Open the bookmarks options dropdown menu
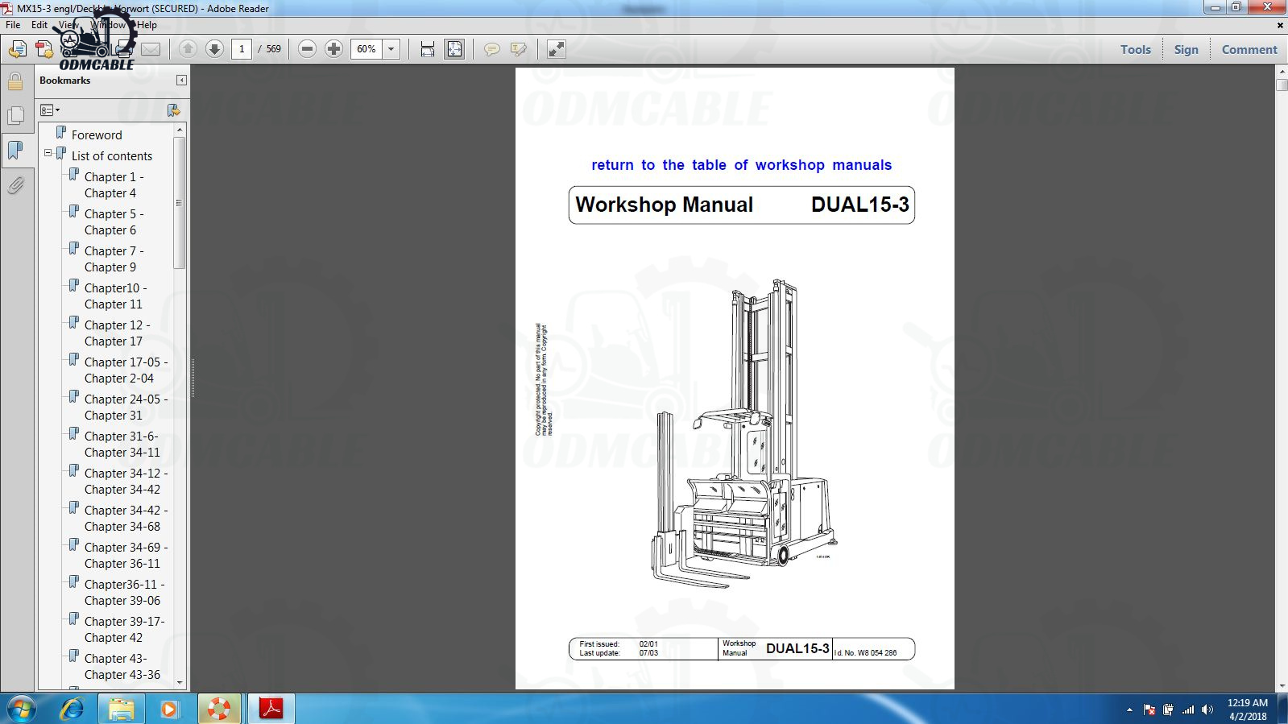Screen dimensions: 1288x724 pyautogui.click(x=50, y=110)
